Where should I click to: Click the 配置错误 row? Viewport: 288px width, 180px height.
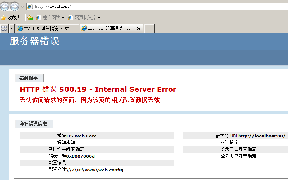pos(97,163)
